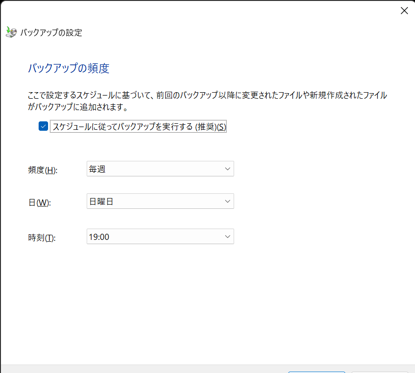Click the schedule description paragraph text
This screenshot has width=415, height=373.
pyautogui.click(x=207, y=95)
